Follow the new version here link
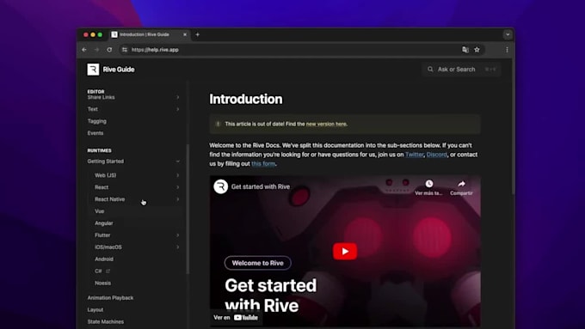Screen dimensions: 585x329 (326, 124)
